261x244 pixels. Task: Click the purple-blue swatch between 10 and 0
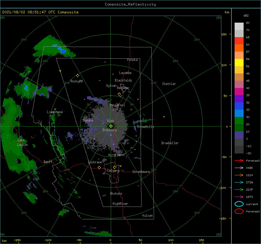(239, 135)
